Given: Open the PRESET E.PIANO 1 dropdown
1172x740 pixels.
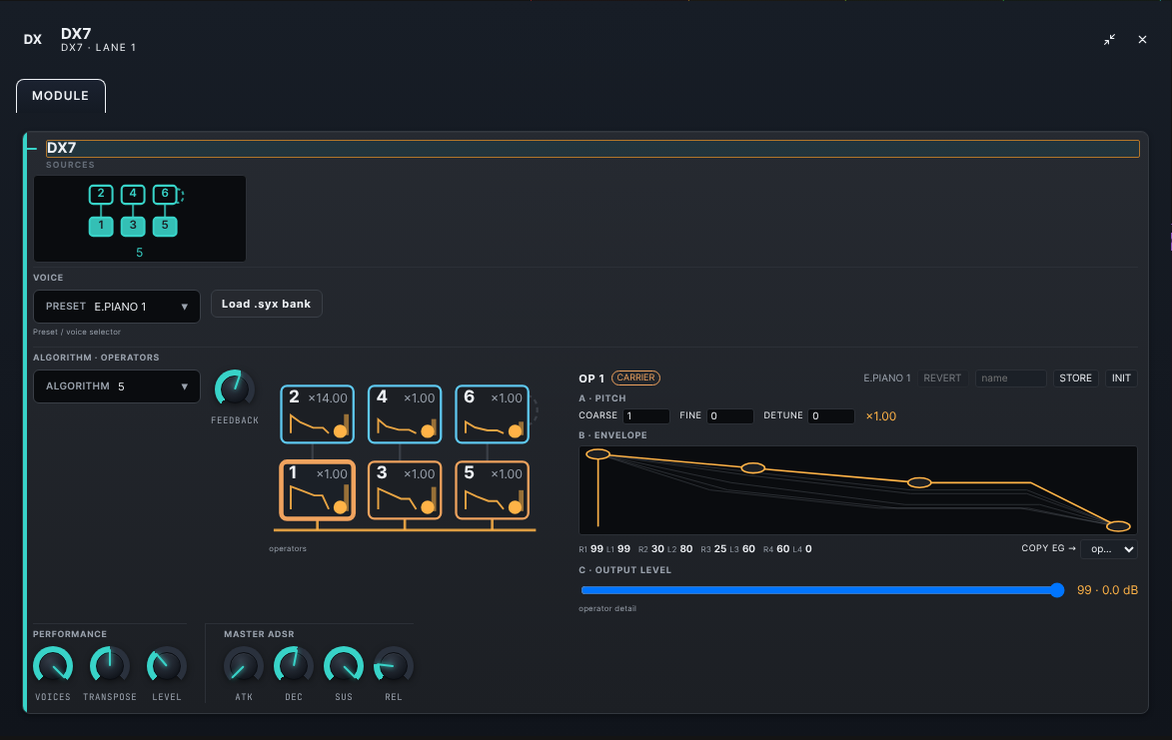Looking at the screenshot, I should click(x=117, y=307).
